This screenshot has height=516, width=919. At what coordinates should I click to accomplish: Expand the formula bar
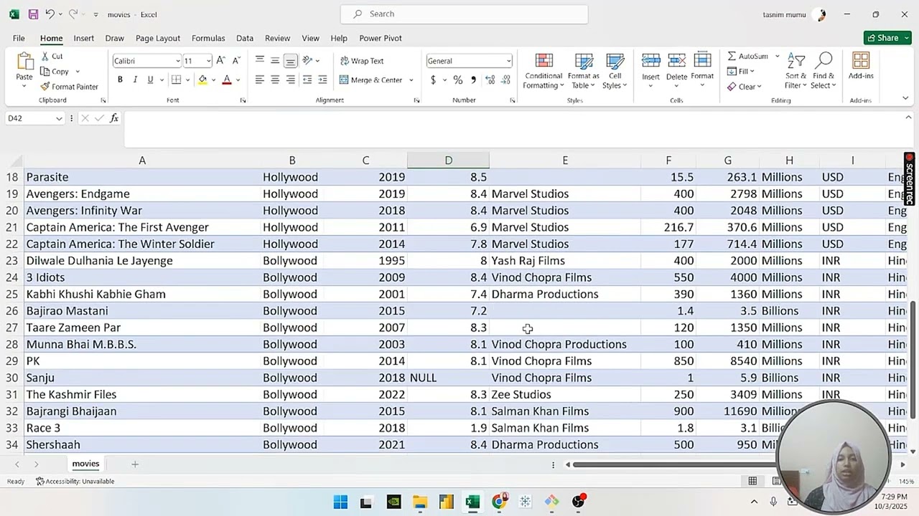point(908,118)
